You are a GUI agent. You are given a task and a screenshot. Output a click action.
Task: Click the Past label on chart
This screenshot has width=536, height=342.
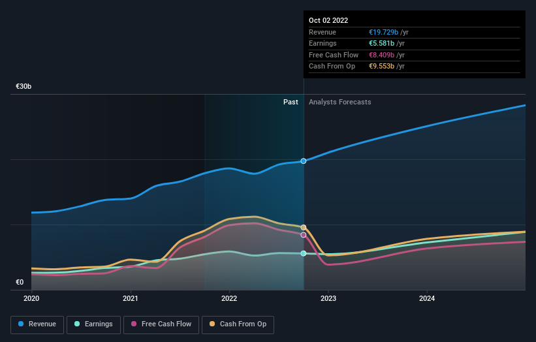click(x=291, y=102)
